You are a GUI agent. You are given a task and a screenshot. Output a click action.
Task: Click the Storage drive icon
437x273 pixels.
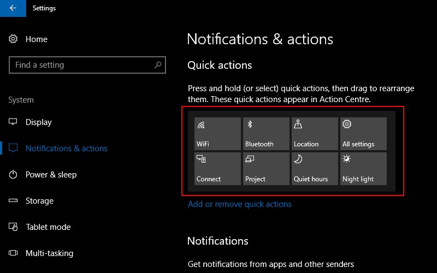tap(13, 200)
